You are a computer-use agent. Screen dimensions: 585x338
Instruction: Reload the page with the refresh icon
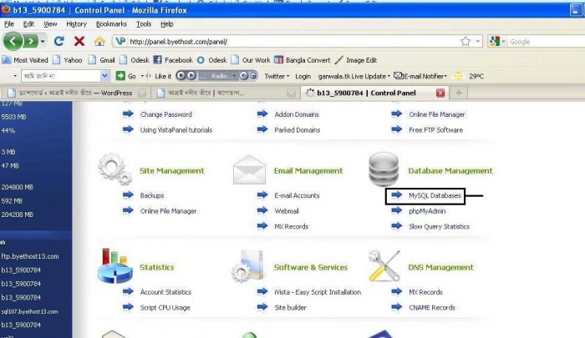coord(58,41)
